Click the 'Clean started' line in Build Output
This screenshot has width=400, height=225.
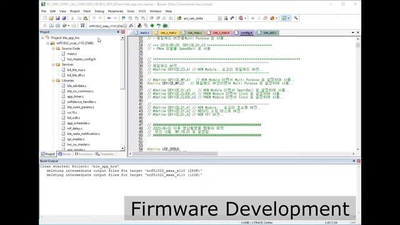[79, 166]
